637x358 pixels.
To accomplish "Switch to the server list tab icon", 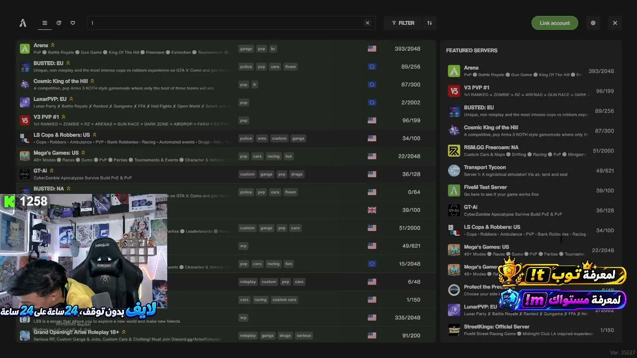I will [x=45, y=23].
